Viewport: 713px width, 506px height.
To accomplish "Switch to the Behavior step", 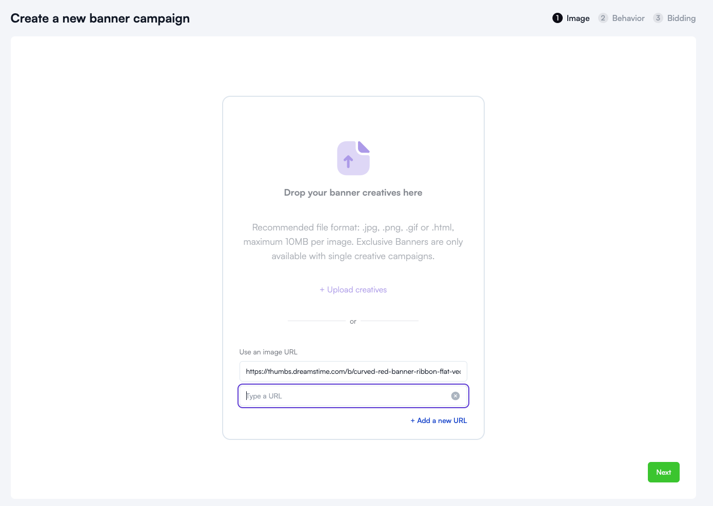I will tap(628, 18).
